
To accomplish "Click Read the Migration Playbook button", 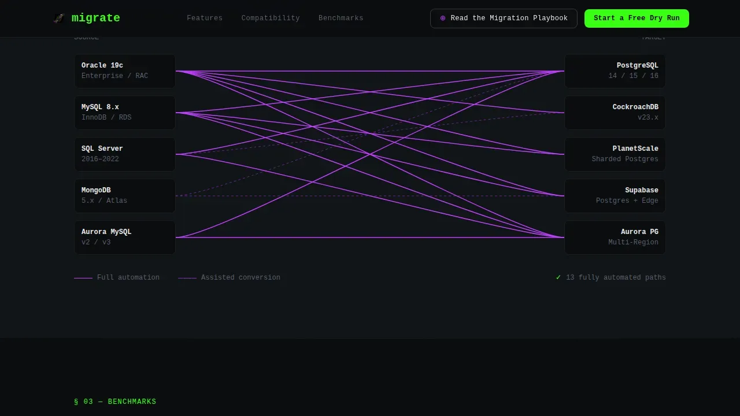I will coord(504,18).
